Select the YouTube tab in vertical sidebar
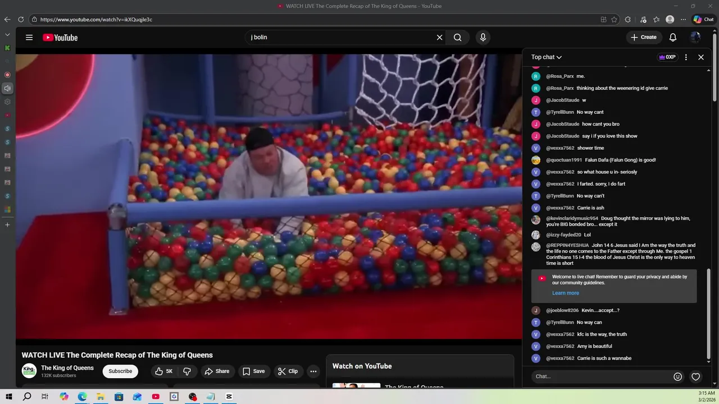The image size is (719, 404). coord(7,115)
